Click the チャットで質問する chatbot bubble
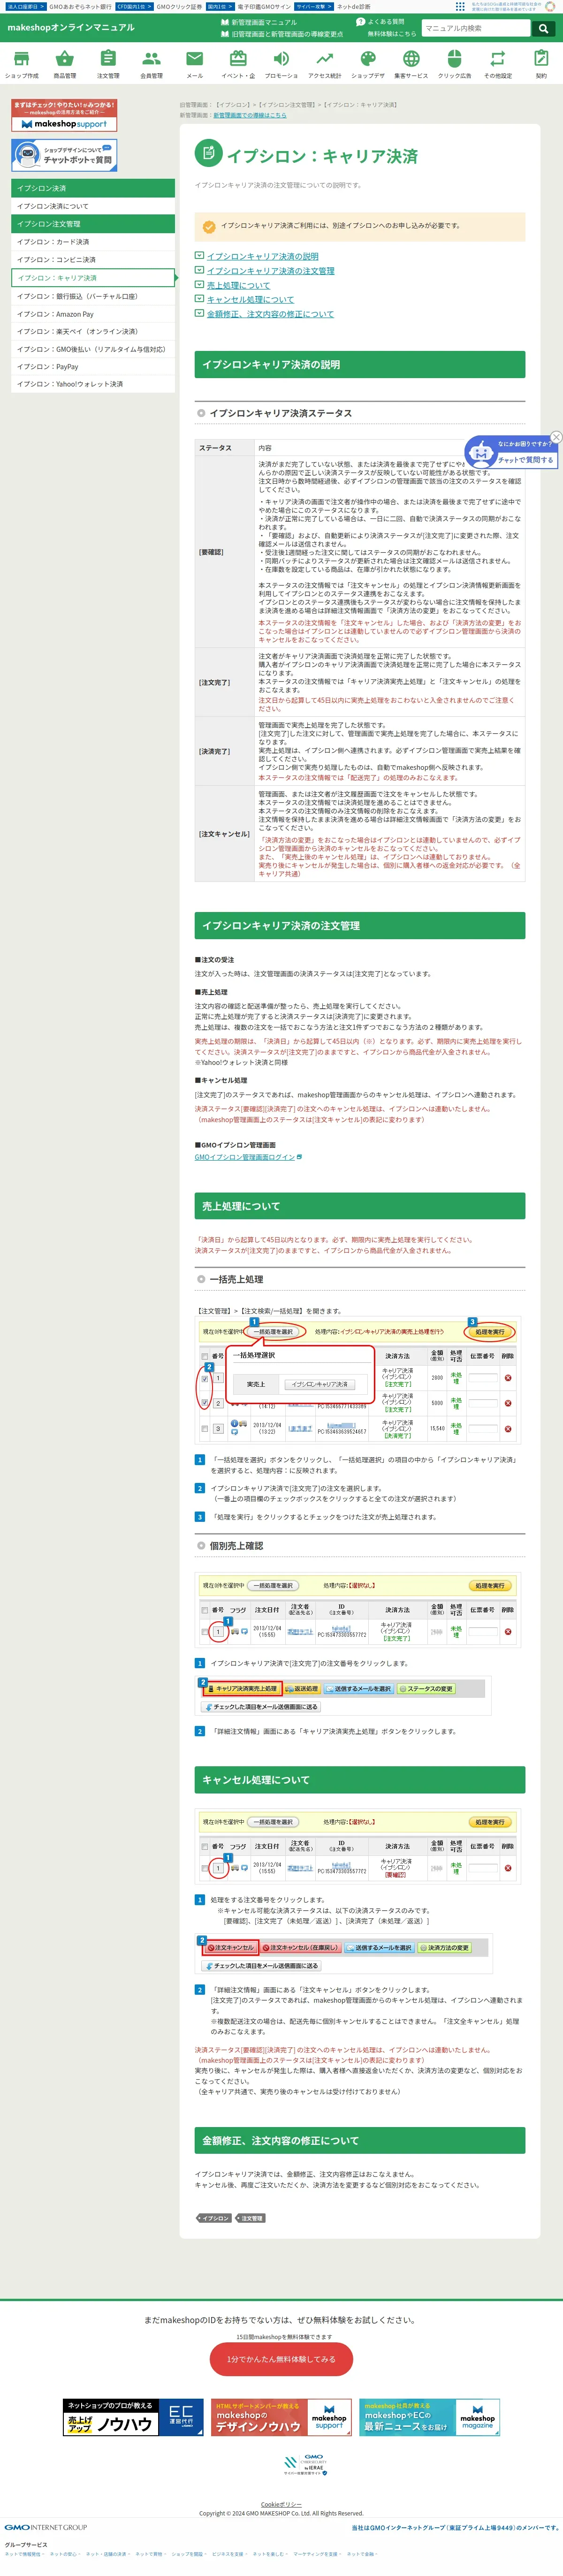 (x=510, y=452)
